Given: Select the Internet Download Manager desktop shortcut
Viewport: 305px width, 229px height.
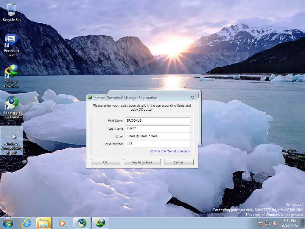Looking at the screenshot, I should 12,76.
